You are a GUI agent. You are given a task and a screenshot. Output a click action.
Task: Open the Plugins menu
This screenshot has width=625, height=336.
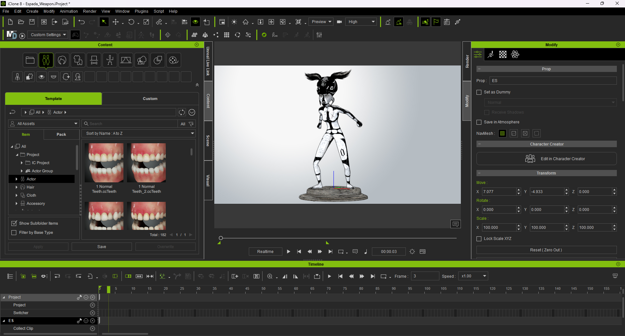[x=141, y=11]
